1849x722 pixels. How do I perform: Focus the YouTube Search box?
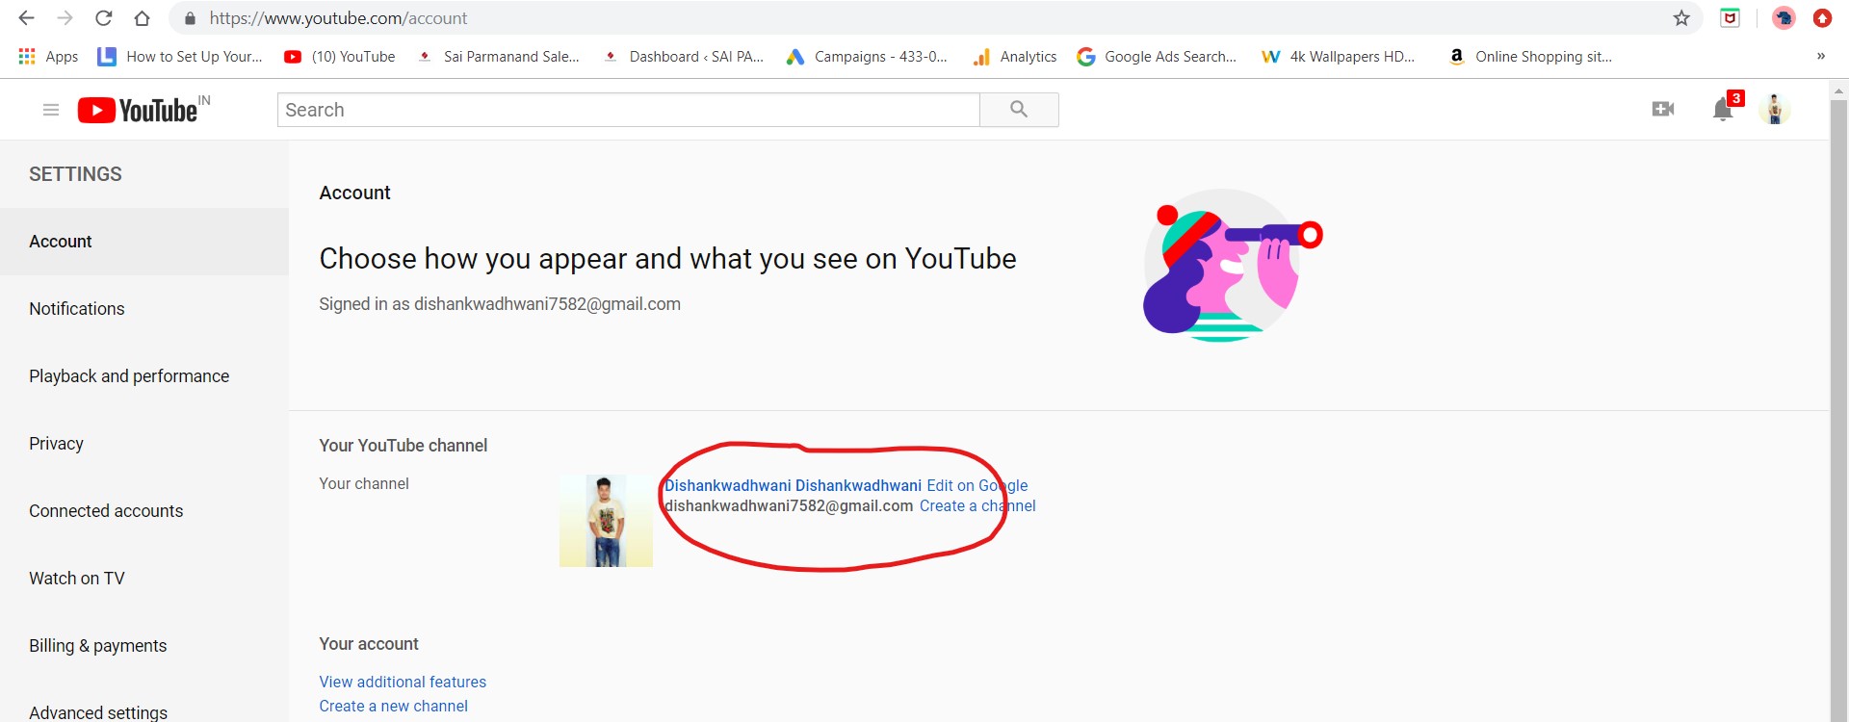(628, 110)
